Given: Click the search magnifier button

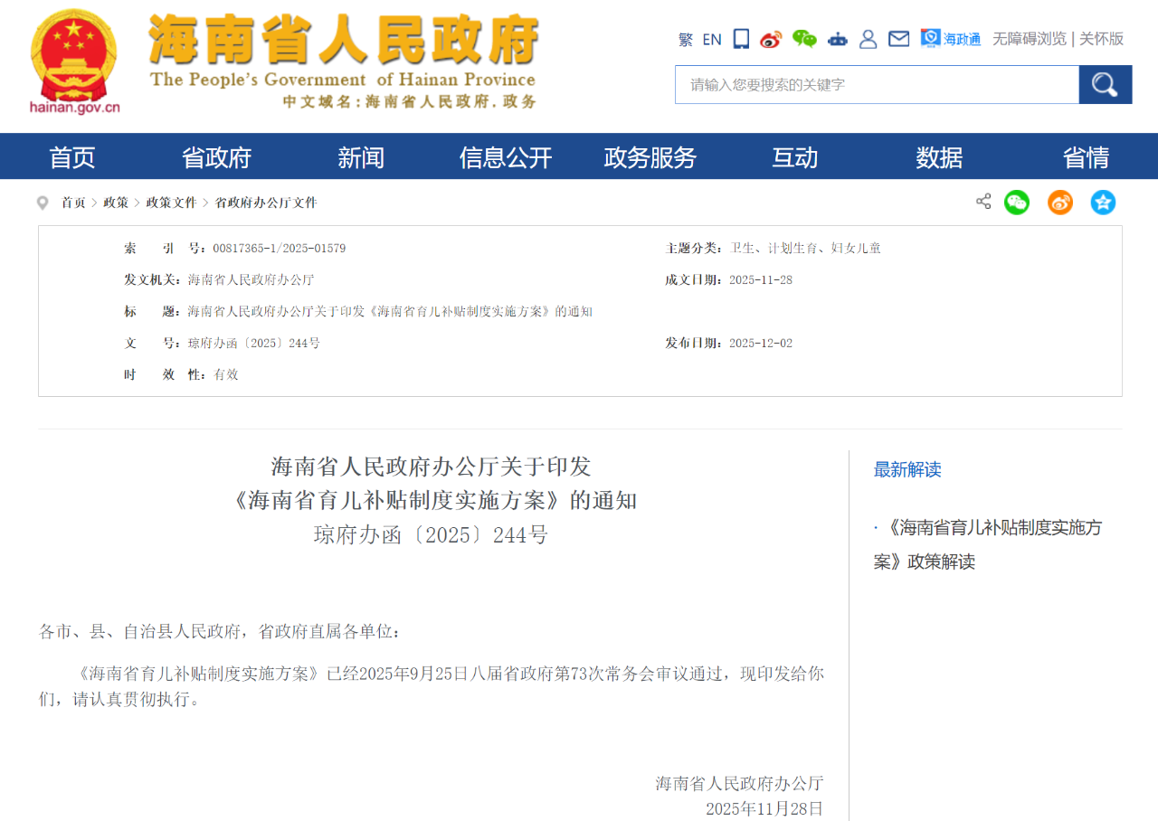Looking at the screenshot, I should tap(1105, 84).
